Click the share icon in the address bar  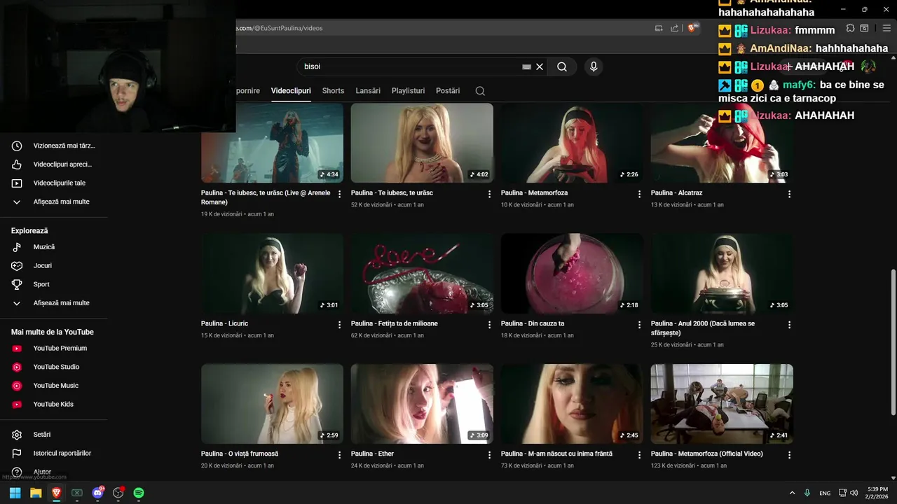674,28
